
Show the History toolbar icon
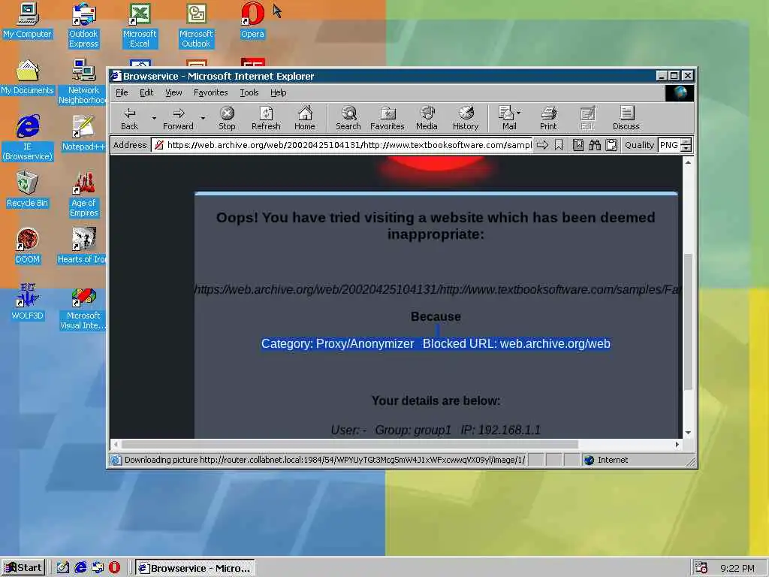point(466,118)
